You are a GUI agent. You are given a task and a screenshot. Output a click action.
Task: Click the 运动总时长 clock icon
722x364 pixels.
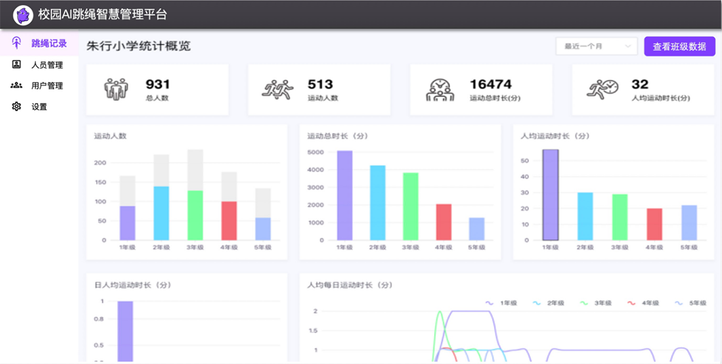point(439,89)
